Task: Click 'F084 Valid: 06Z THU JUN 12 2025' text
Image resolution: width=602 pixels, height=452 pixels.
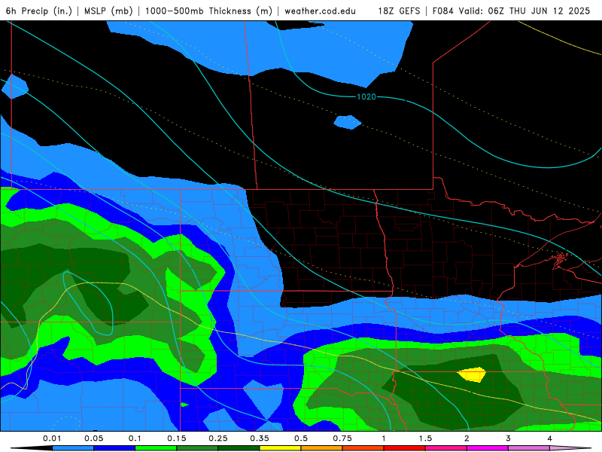Action: click(x=511, y=11)
